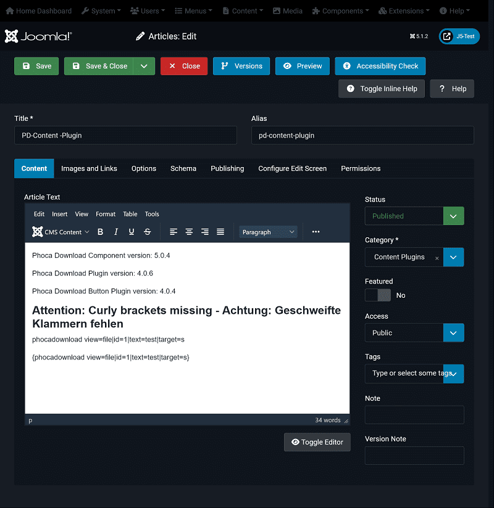Click the green Save button

tap(36, 66)
